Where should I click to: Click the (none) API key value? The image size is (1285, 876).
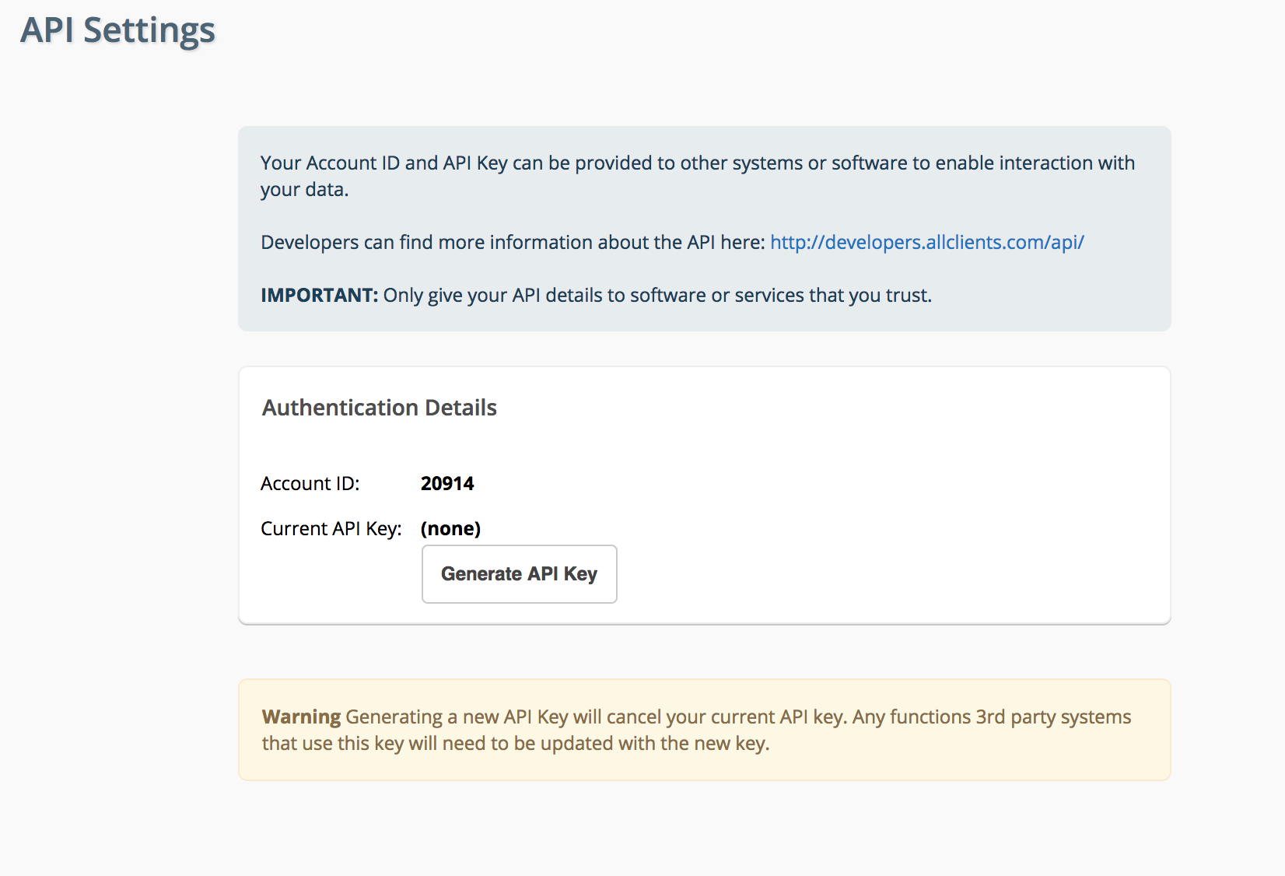tap(450, 529)
